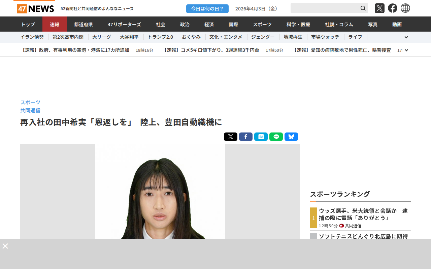Go to 経済 section
This screenshot has width=431, height=269.
coord(209,24)
